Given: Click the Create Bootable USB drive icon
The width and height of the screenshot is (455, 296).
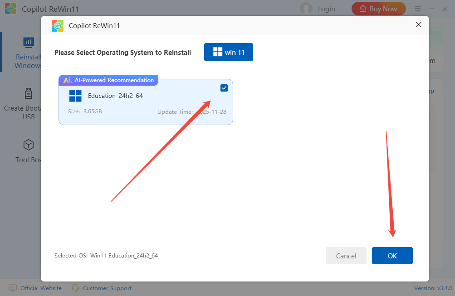Looking at the screenshot, I should coord(29,94).
